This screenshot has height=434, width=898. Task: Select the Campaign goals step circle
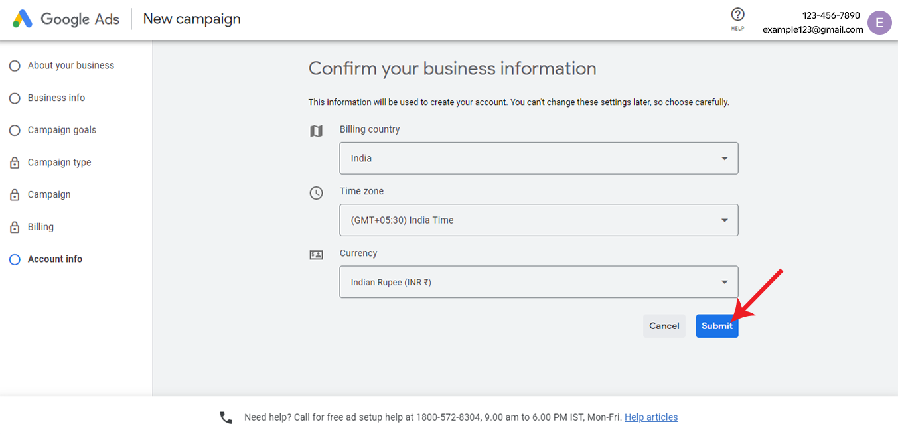(15, 131)
